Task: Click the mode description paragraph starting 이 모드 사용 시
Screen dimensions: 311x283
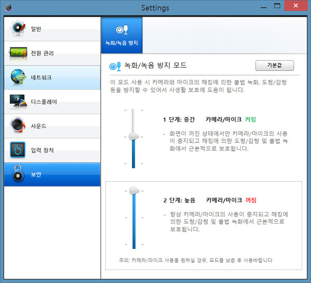Action: pyautogui.click(x=199, y=86)
